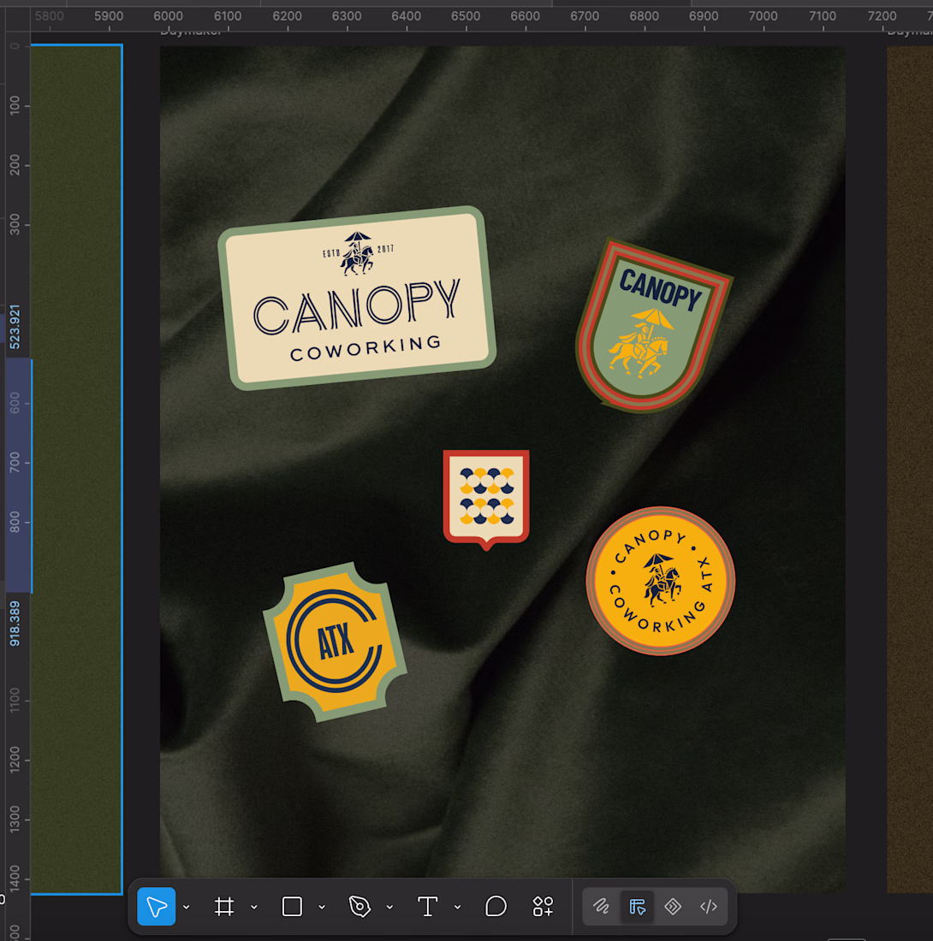Select the Text tool
Image resolution: width=933 pixels, height=941 pixels.
tap(427, 906)
